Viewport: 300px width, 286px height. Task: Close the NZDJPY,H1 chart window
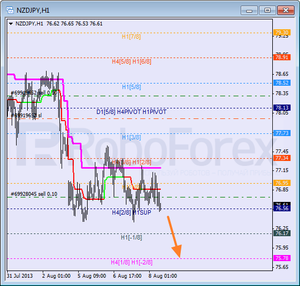pos(286,11)
